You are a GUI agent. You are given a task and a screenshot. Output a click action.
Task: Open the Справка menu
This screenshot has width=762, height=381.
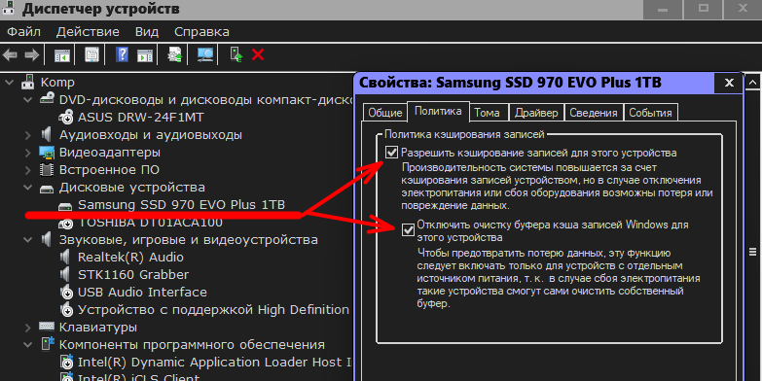[x=201, y=32]
